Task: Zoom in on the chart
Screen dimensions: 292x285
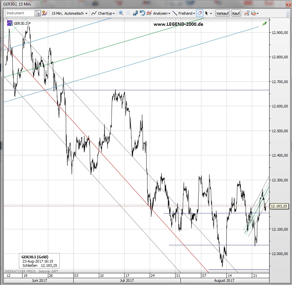Action: (121, 13)
